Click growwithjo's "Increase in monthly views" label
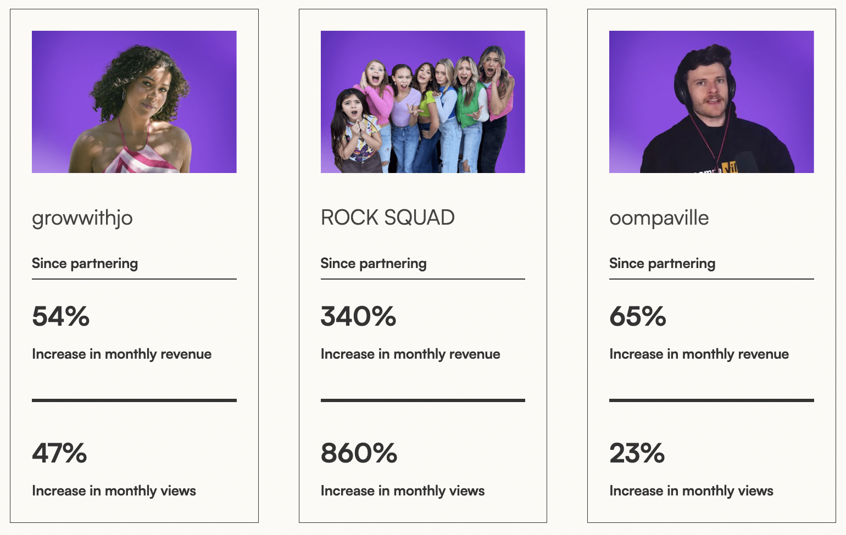The height and width of the screenshot is (535, 846). tap(114, 491)
